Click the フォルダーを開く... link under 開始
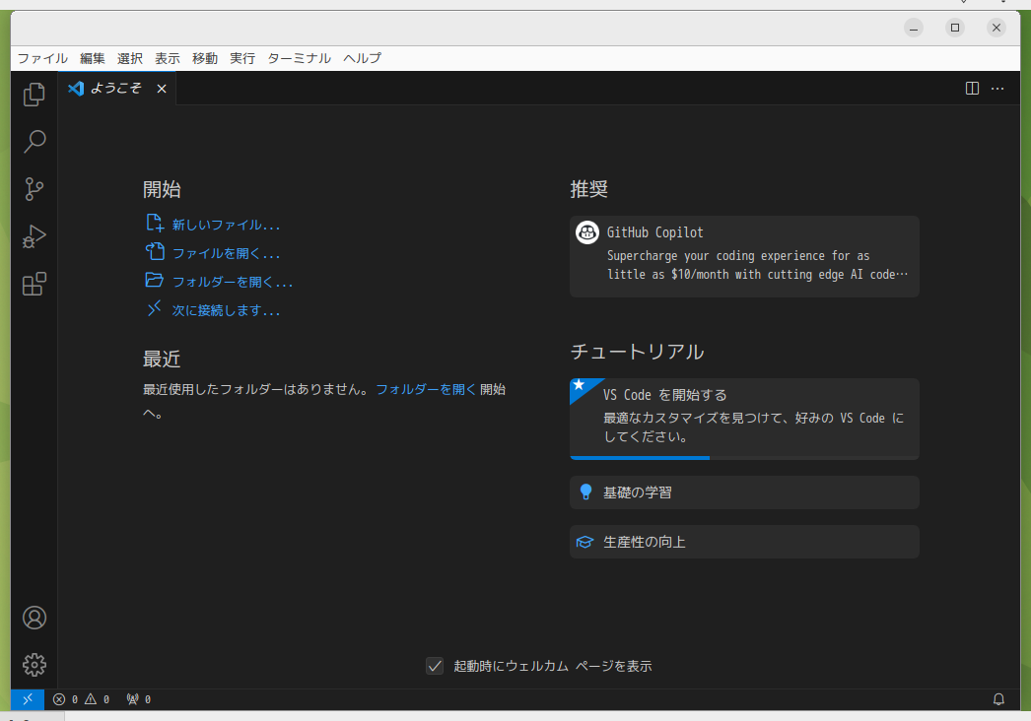The image size is (1031, 721). pyautogui.click(x=233, y=282)
